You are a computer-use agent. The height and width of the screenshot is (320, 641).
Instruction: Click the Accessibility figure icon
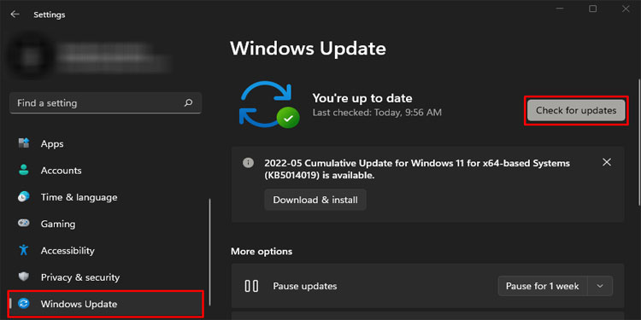pyautogui.click(x=24, y=250)
